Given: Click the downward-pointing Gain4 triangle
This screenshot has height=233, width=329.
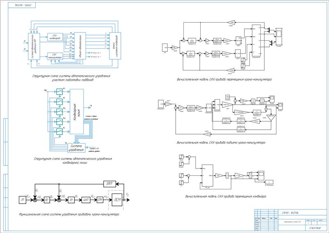Looking at the screenshot, I should click(271, 118).
